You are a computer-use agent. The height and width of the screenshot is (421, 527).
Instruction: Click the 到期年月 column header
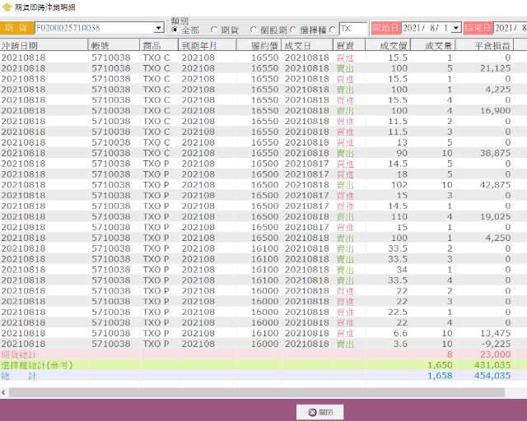(198, 45)
